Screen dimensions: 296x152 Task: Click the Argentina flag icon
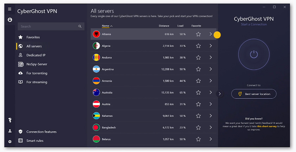click(x=96, y=69)
